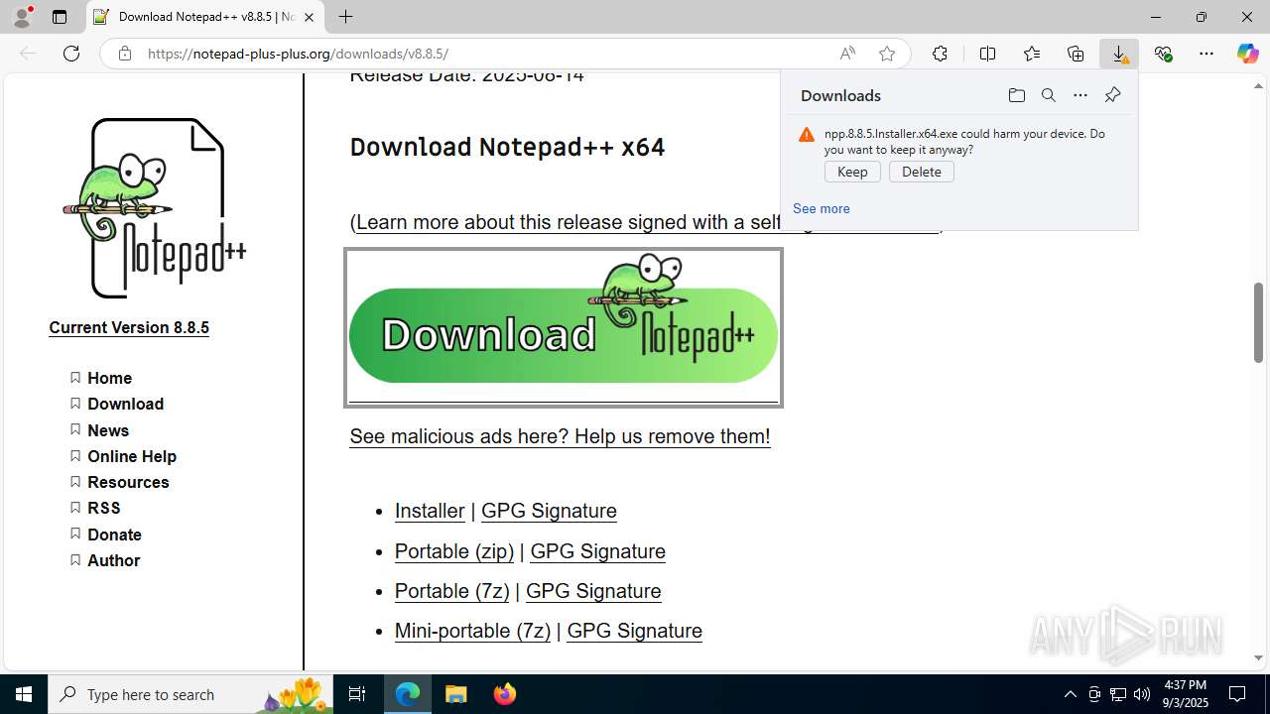
Task: Refresh the current page
Action: tap(71, 54)
